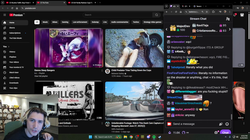Select the Audio commentaries filter chip
Screen dimensions: 250x140
pos(120,22)
